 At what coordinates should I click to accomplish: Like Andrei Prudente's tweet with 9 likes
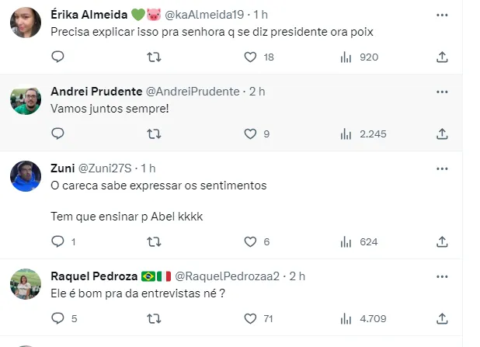pyautogui.click(x=250, y=134)
